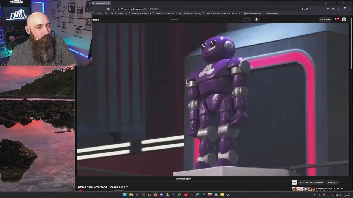Open options for YourRAGE & ImDOntai video
Image resolution: width=353 pixels, height=198 pixels.
tap(346, 189)
